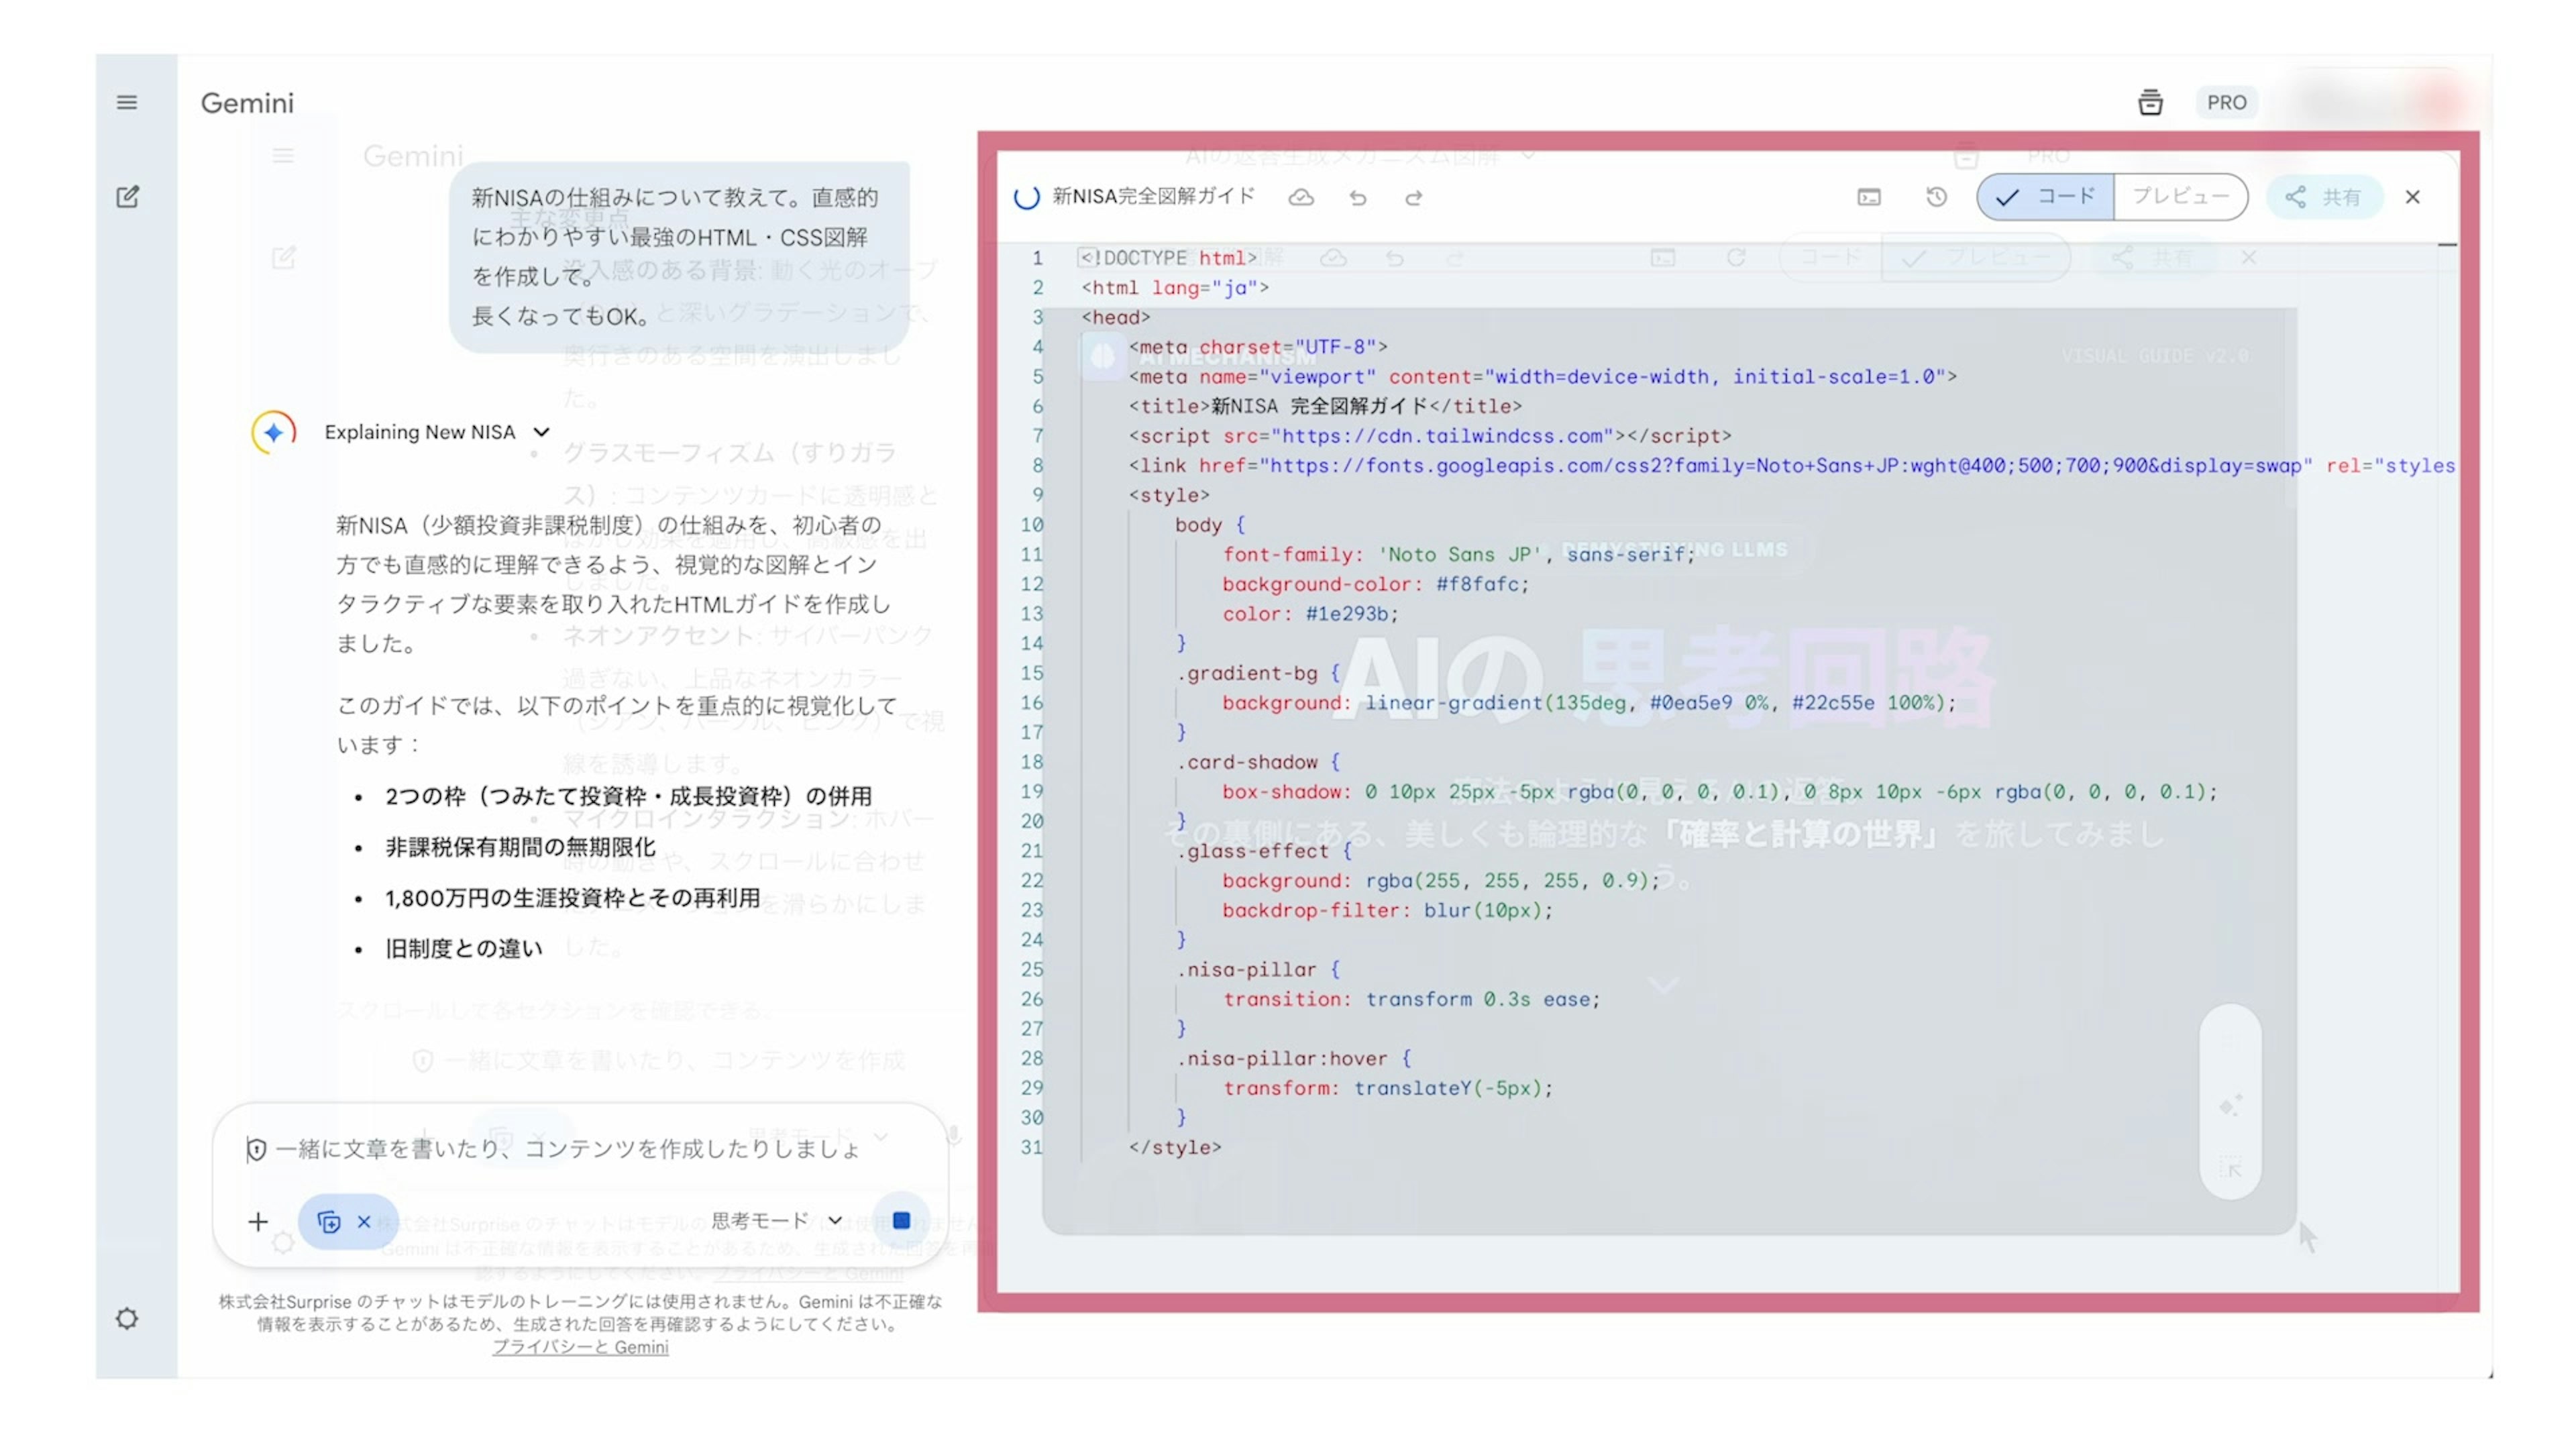This screenshot has height=1449, width=2576.
Task: Open canvas version history icon
Action: click(1936, 197)
